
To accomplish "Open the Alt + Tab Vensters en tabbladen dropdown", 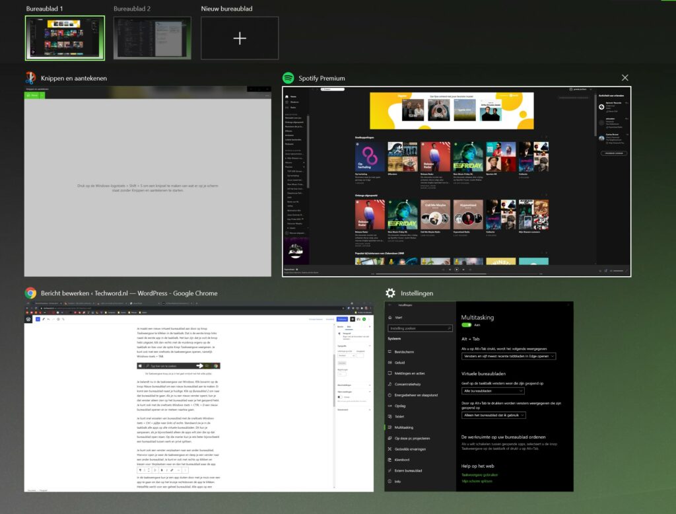I will (509, 356).
